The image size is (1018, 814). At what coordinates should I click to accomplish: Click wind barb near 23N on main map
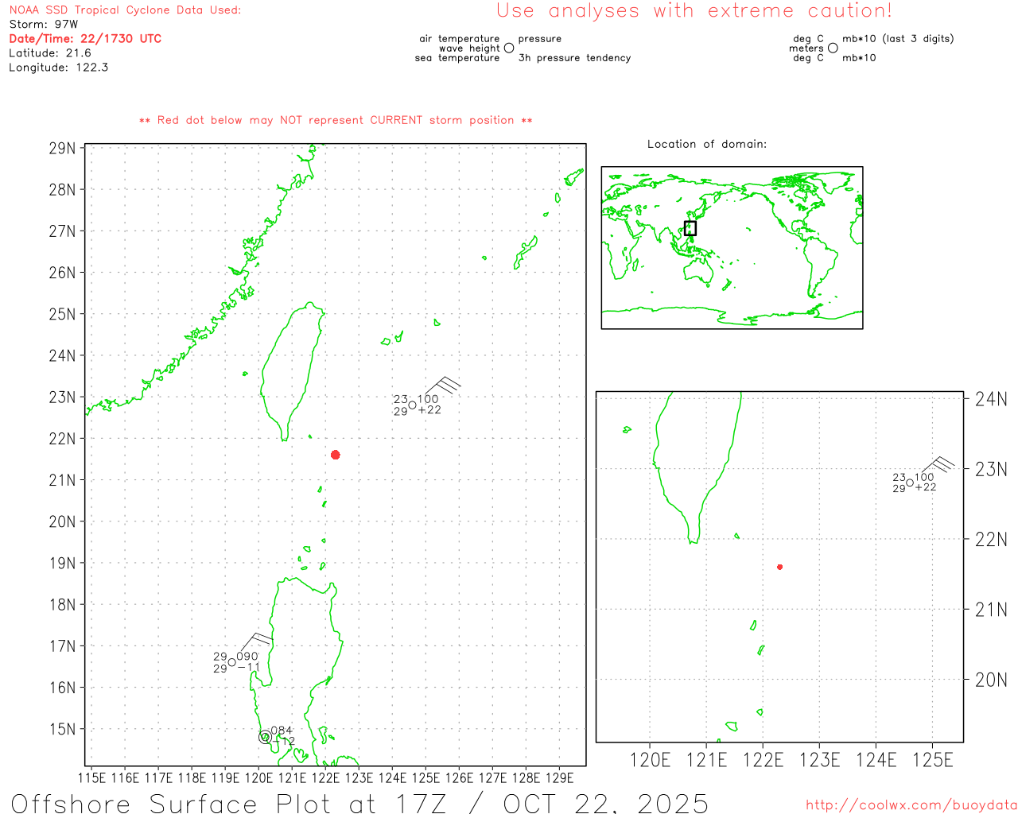click(444, 388)
